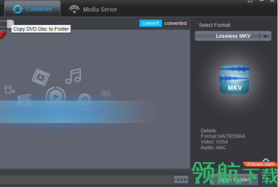The width and height of the screenshot is (278, 187).
Task: Click the Media Server wifi icon
Action: coord(74,10)
